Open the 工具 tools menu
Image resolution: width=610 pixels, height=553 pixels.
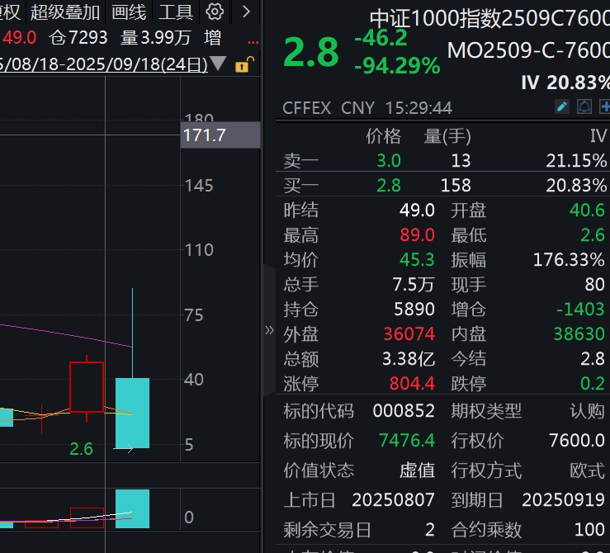(x=176, y=12)
